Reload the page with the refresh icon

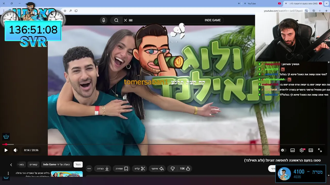[314, 11]
